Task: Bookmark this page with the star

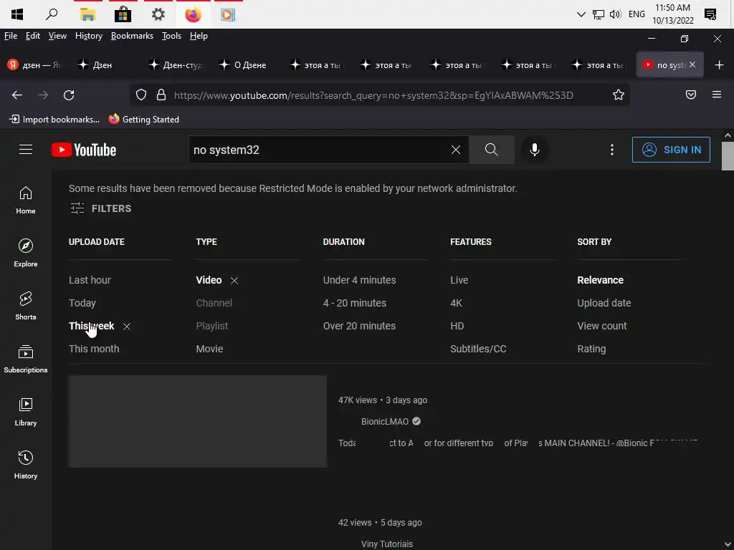Action: (x=619, y=95)
